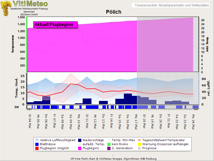
Task: Click the green kein Risiko legend swatch
Action: point(109,144)
